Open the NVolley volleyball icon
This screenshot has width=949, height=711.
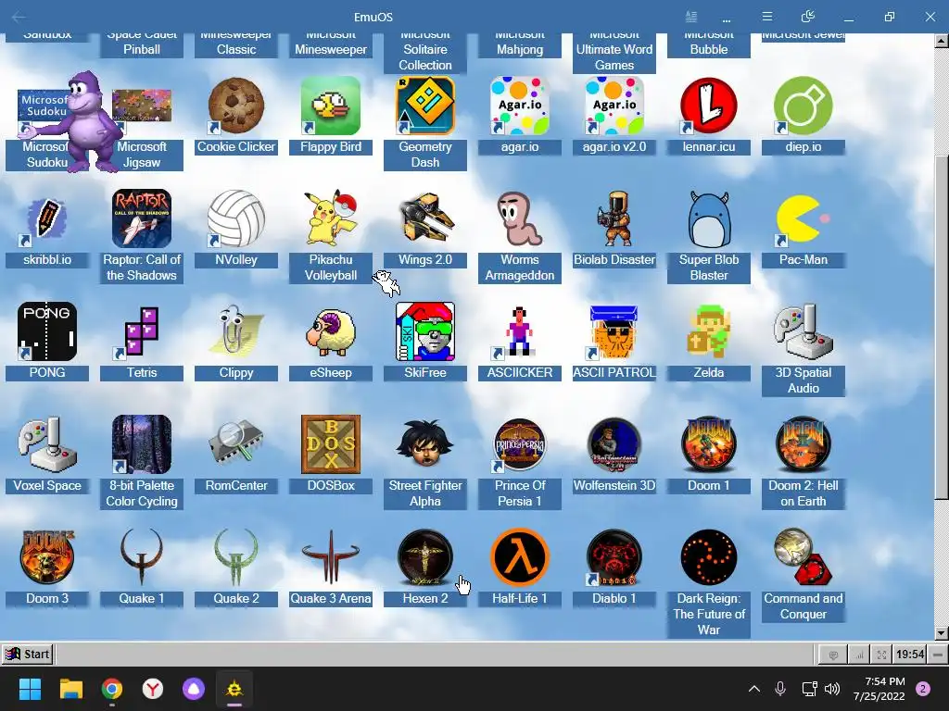pos(236,218)
